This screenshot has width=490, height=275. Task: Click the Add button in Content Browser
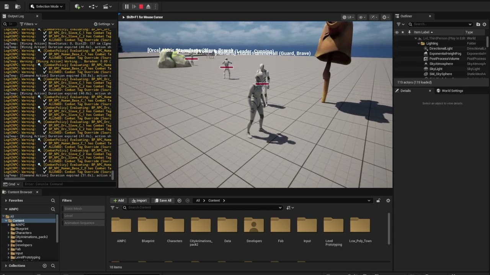119,201
